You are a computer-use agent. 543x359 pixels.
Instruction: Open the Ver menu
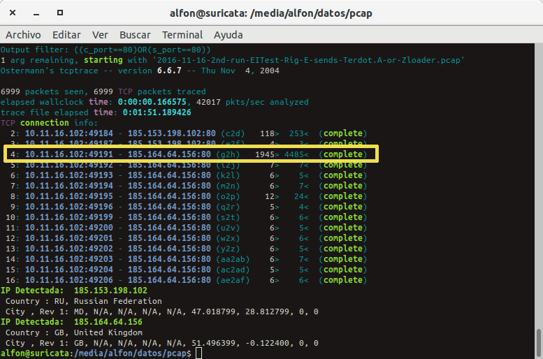(100, 35)
